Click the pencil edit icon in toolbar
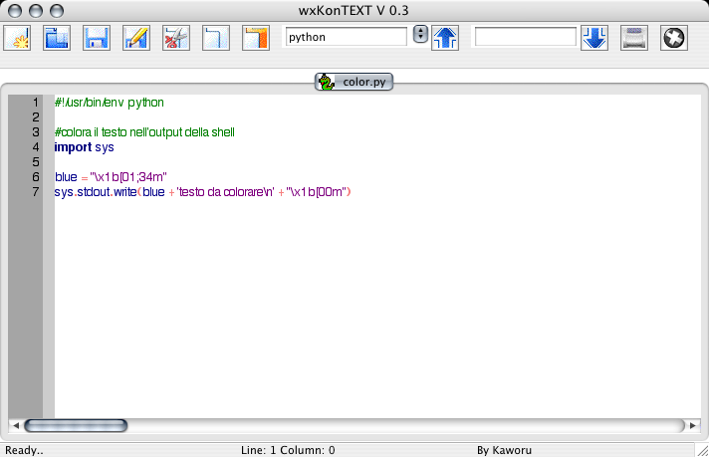Viewport: 709px width, 457px height. pos(136,39)
